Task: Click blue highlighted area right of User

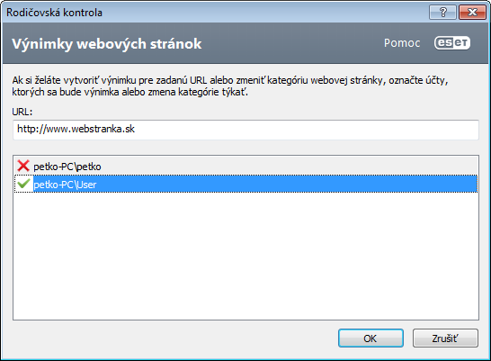Action: pos(287,184)
